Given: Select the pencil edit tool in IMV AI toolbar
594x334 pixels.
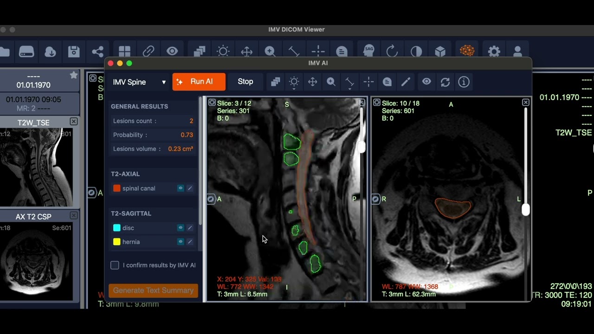Looking at the screenshot, I should coord(406,82).
